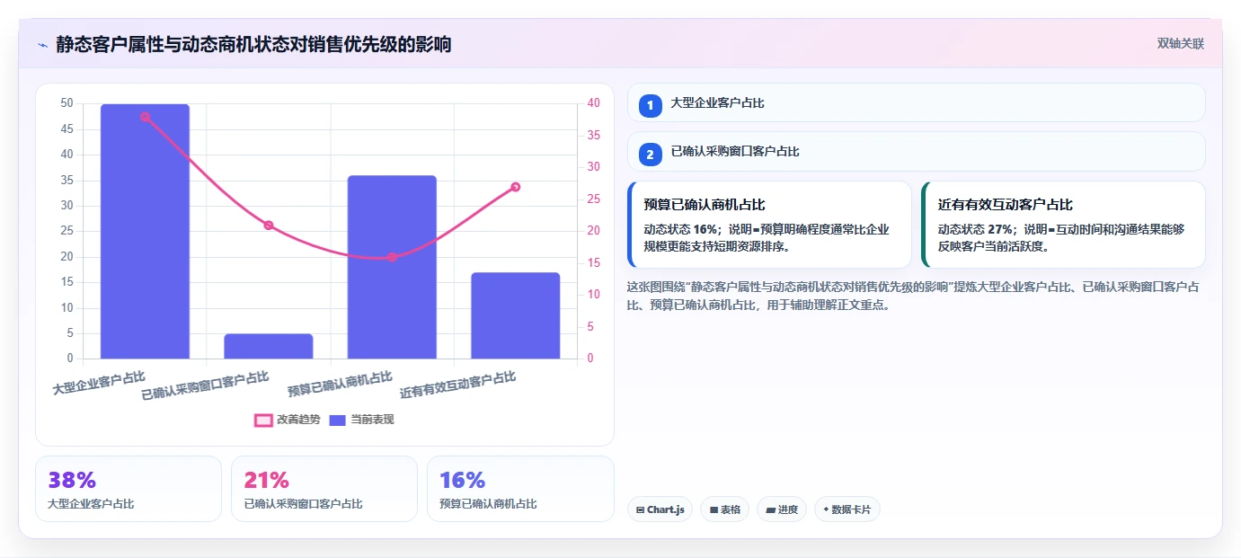Image resolution: width=1241 pixels, height=558 pixels.
Task: Click left axis value 50
Action: tap(66, 103)
